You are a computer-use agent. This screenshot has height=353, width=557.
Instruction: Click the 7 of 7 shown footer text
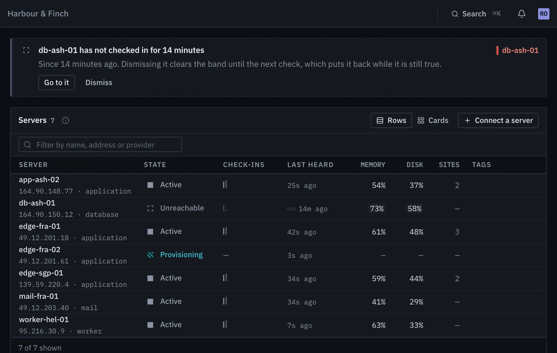(40, 348)
